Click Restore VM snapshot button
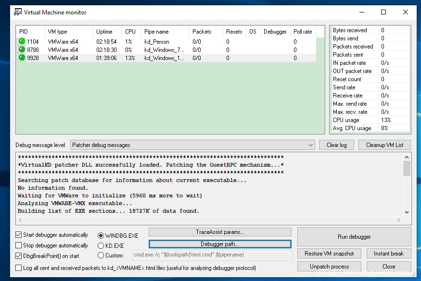The image size is (421, 281). tap(329, 254)
